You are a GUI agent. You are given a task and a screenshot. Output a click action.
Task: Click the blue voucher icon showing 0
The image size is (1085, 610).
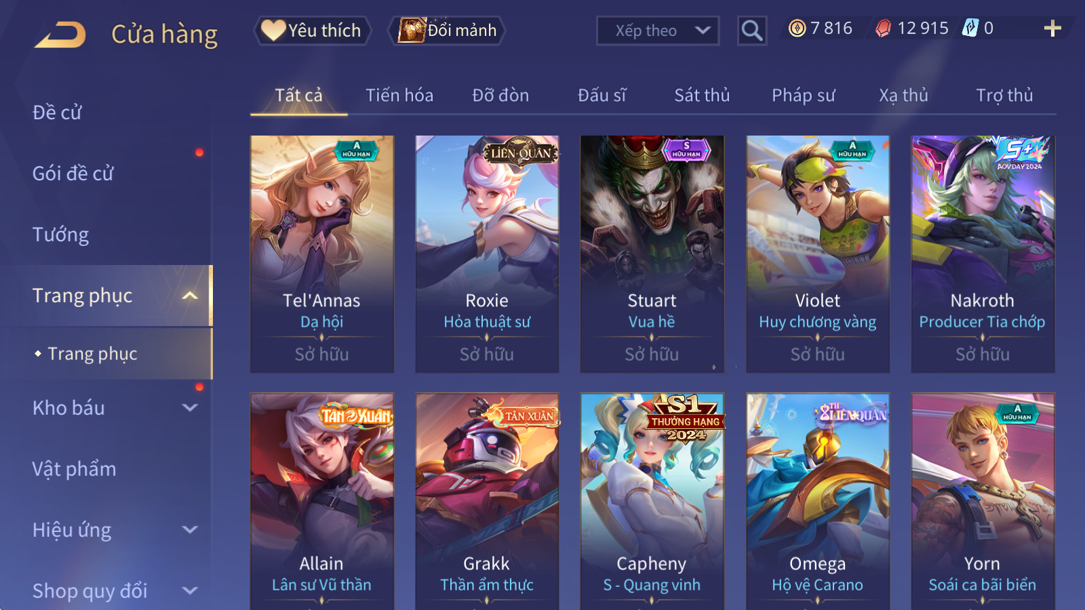tap(970, 28)
